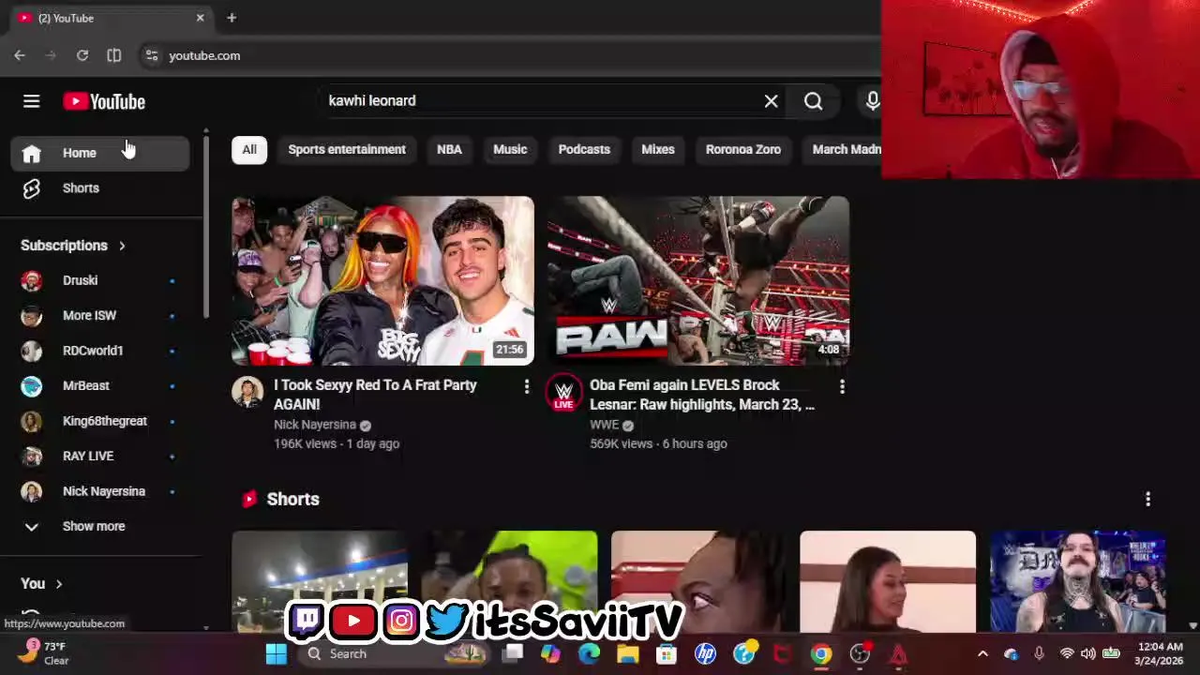This screenshot has height=675, width=1200.
Task: Click the YouTube logo
Action: point(104,101)
